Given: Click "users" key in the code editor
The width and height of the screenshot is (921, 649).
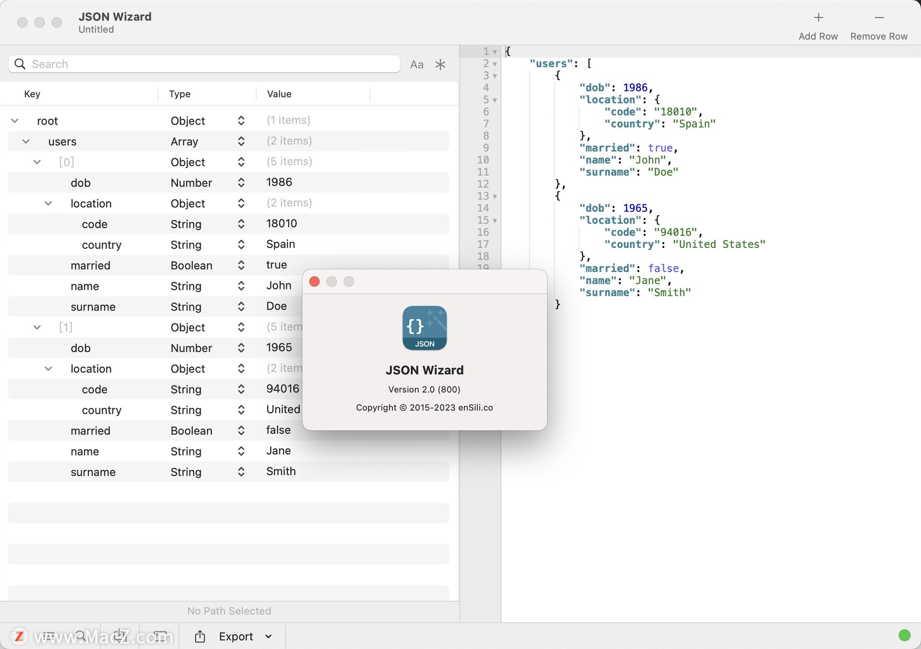Looking at the screenshot, I should 551,64.
